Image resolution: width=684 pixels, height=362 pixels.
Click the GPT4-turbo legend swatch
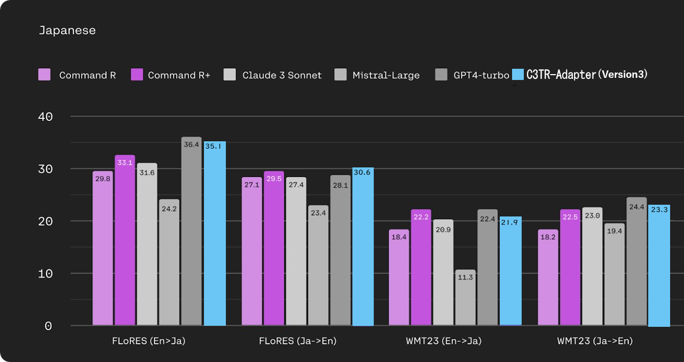click(x=442, y=75)
